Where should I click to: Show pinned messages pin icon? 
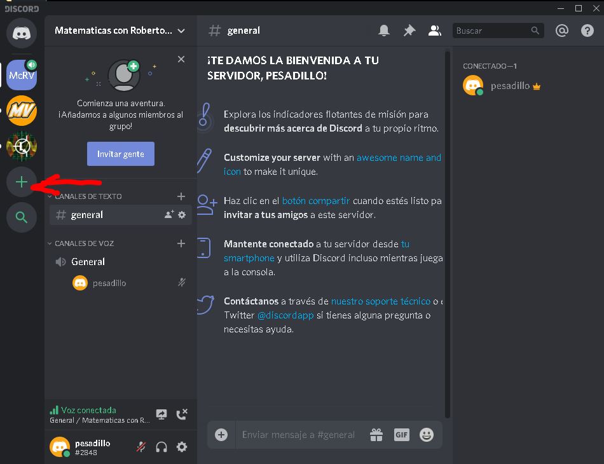(409, 31)
